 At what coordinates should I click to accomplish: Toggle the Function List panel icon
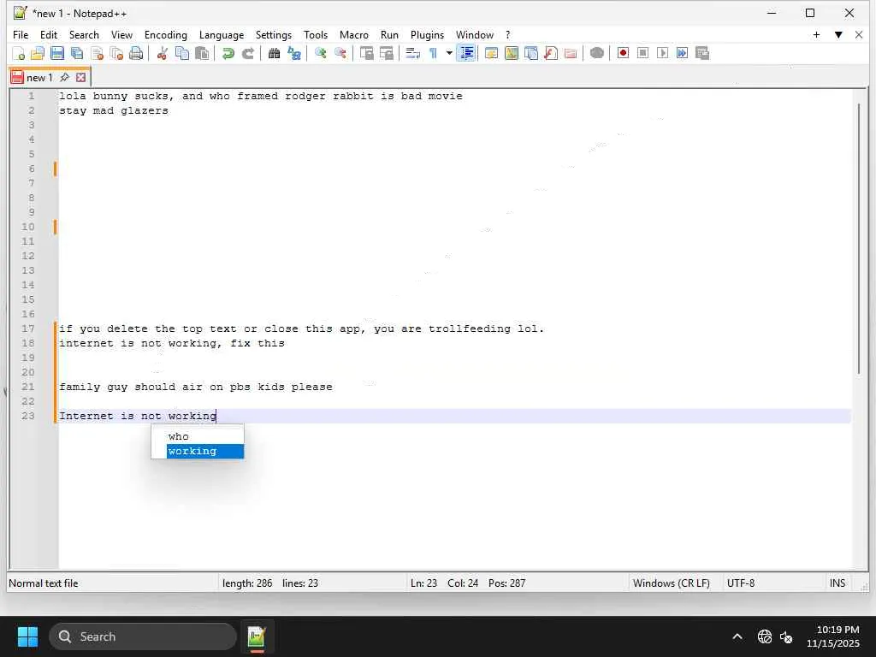click(x=551, y=53)
